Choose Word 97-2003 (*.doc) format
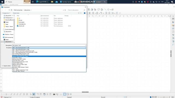Viewport: 175px width, 98px height. click(49, 63)
